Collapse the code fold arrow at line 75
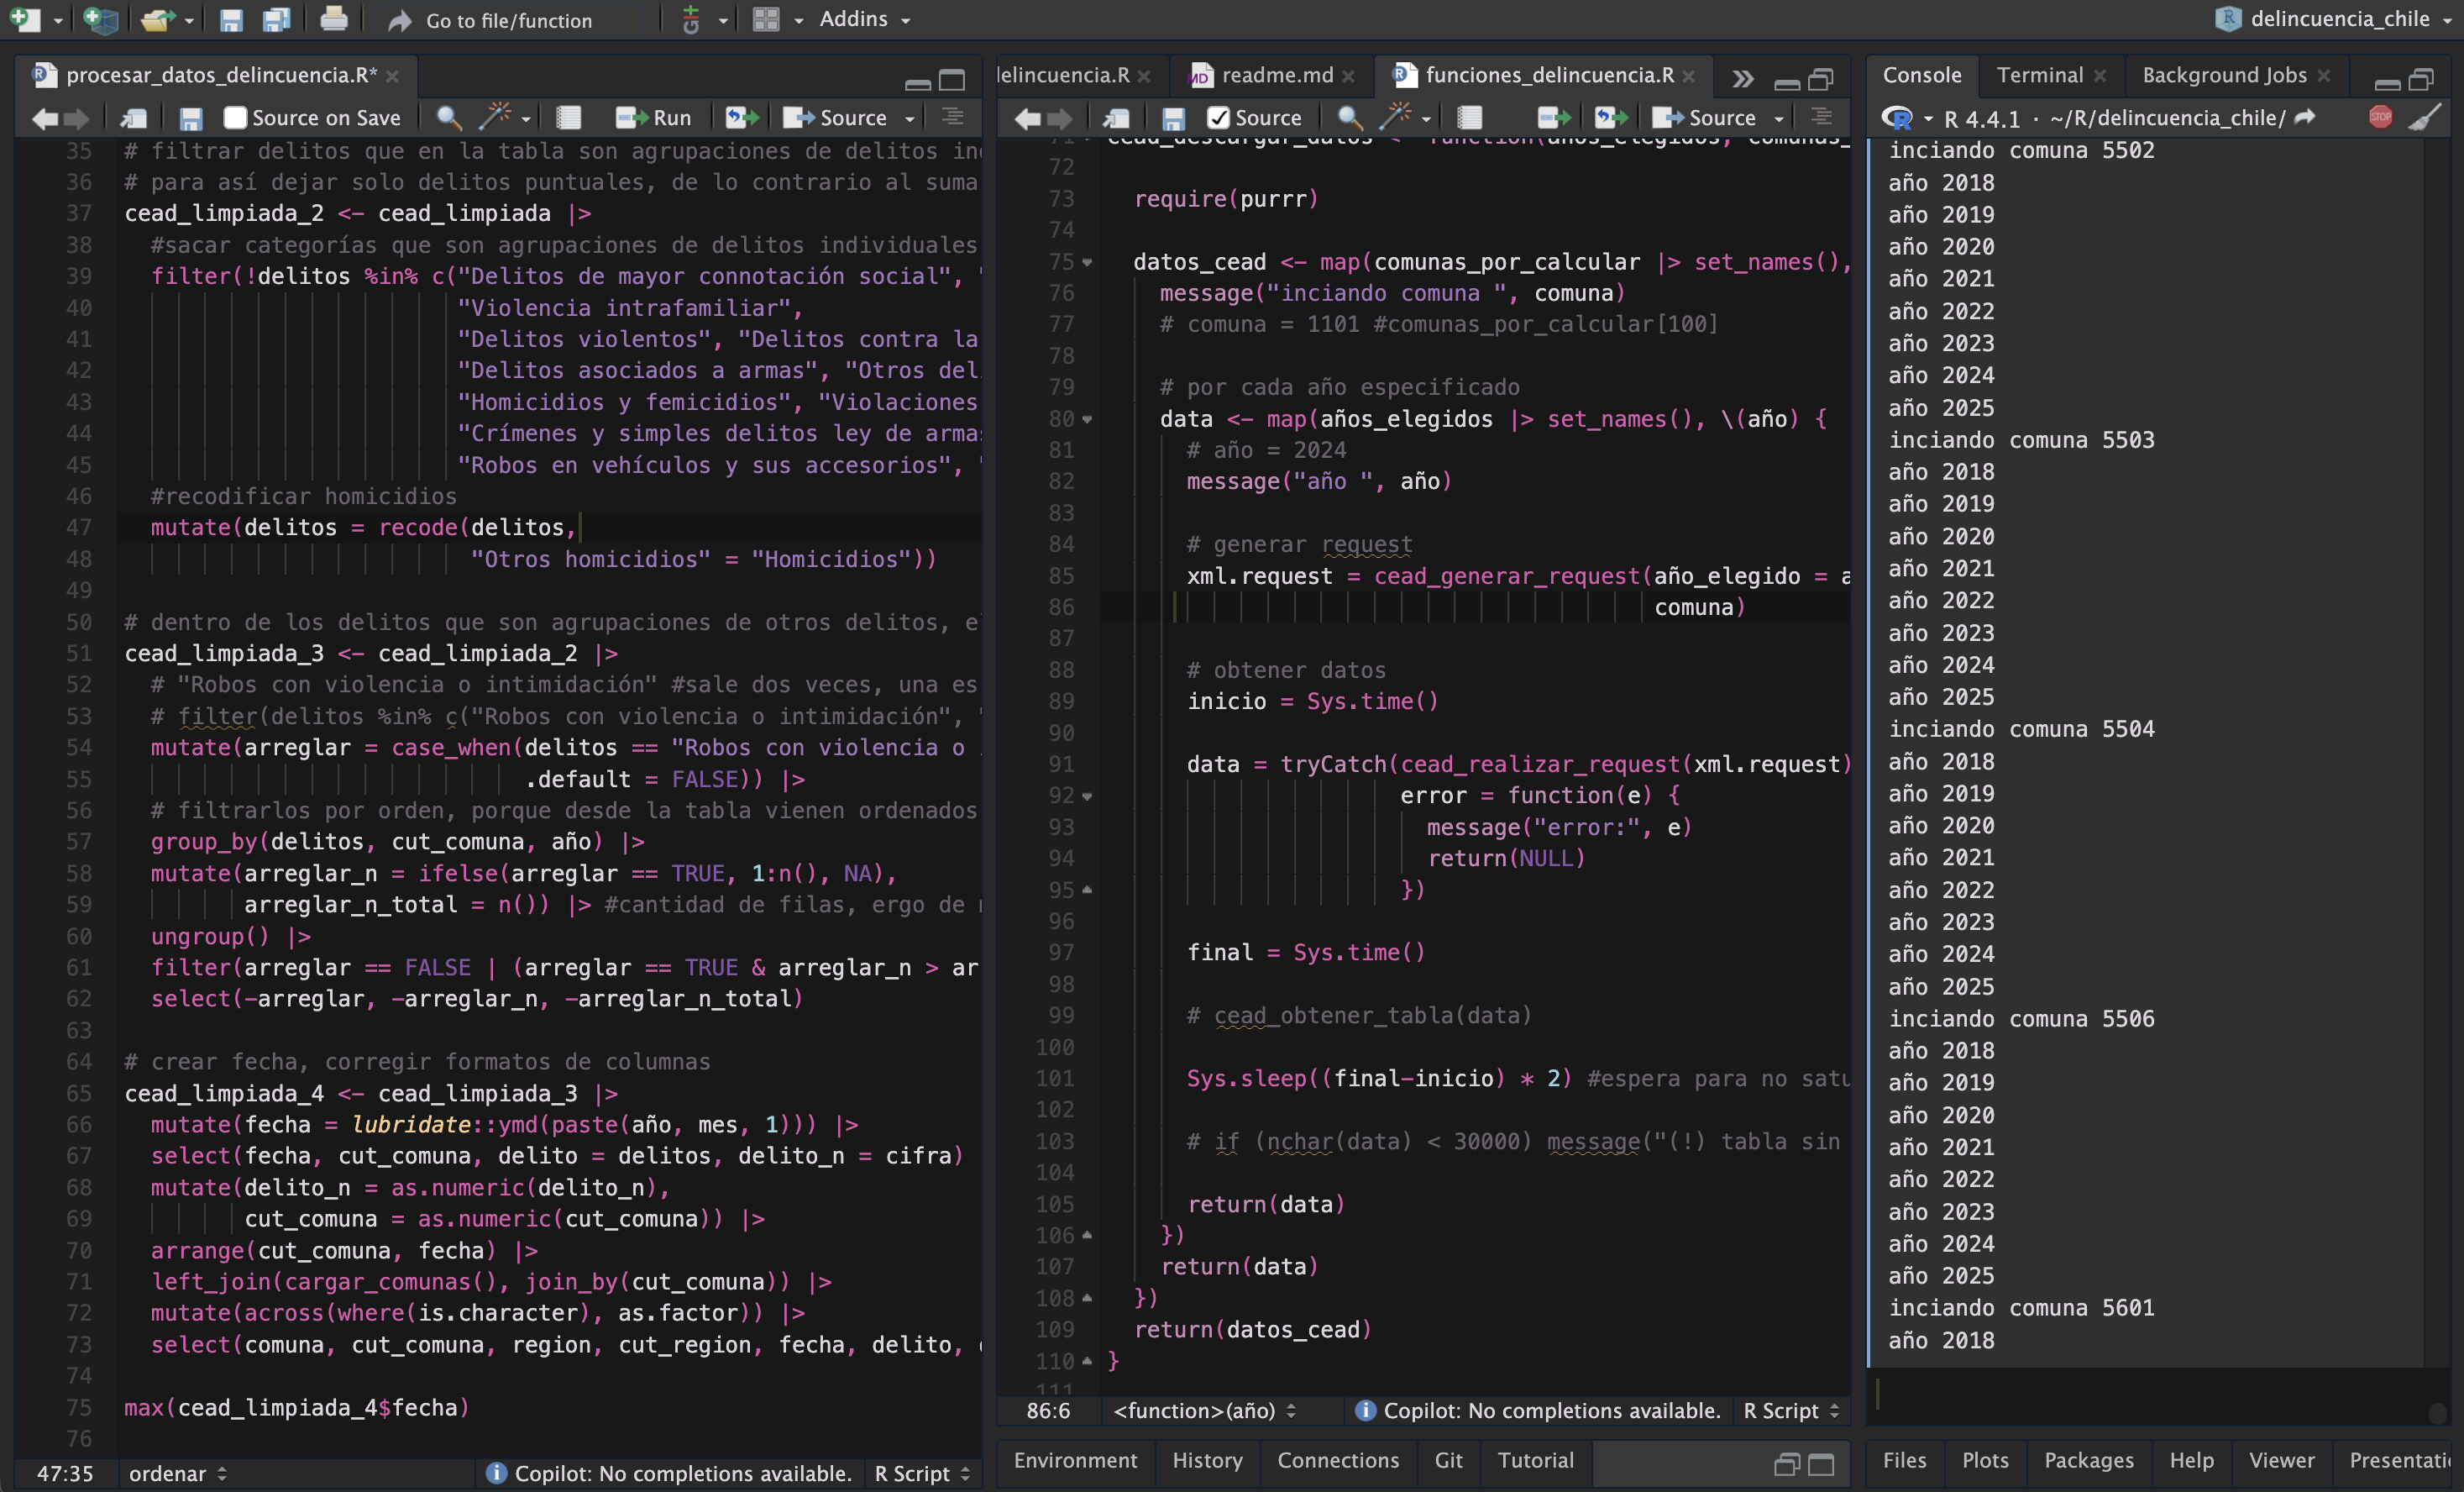This screenshot has height=1492, width=2464. point(1087,262)
